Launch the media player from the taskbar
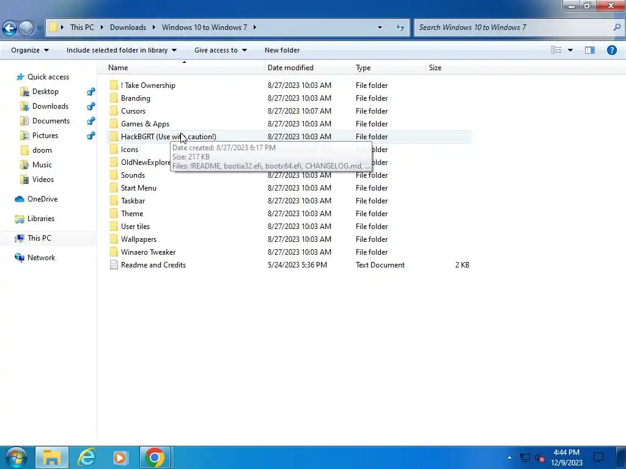 [120, 457]
